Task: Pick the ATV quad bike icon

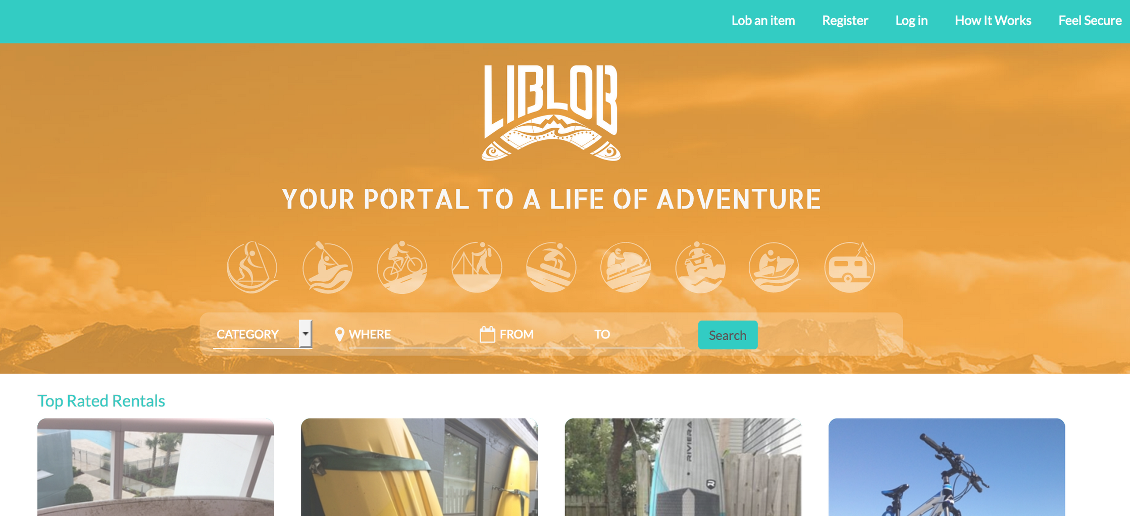Action: tap(700, 268)
